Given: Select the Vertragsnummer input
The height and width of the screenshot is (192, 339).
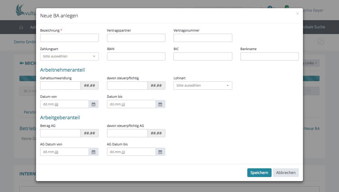Looking at the screenshot, I should pyautogui.click(x=203, y=38).
